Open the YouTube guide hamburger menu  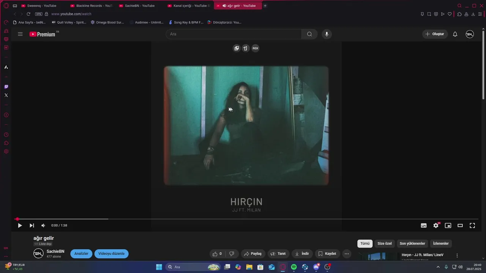click(20, 34)
